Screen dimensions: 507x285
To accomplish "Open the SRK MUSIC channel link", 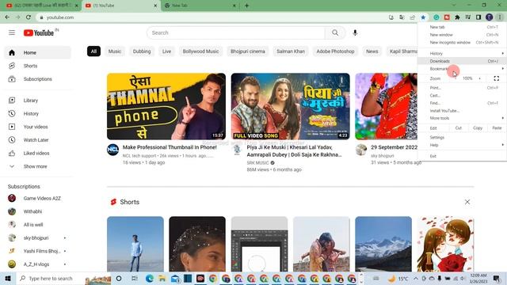I will click(x=257, y=163).
